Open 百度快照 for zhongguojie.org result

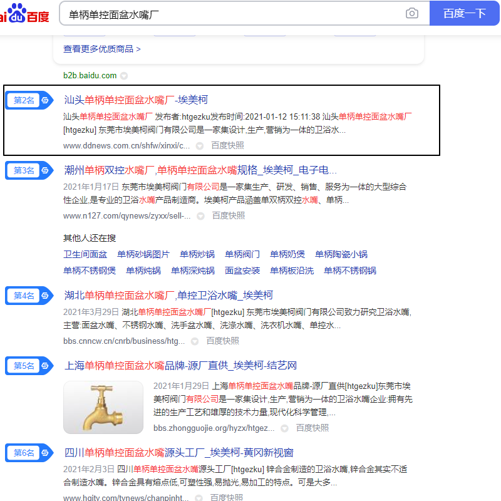[x=312, y=428]
